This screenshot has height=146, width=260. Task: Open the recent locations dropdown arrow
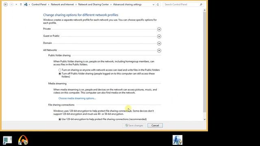(16, 4)
